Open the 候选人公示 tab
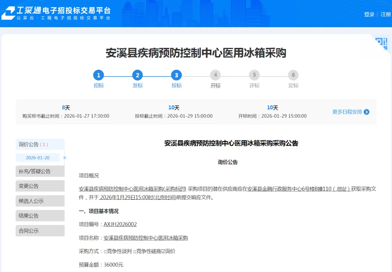The image size is (392, 272). (x=40, y=201)
